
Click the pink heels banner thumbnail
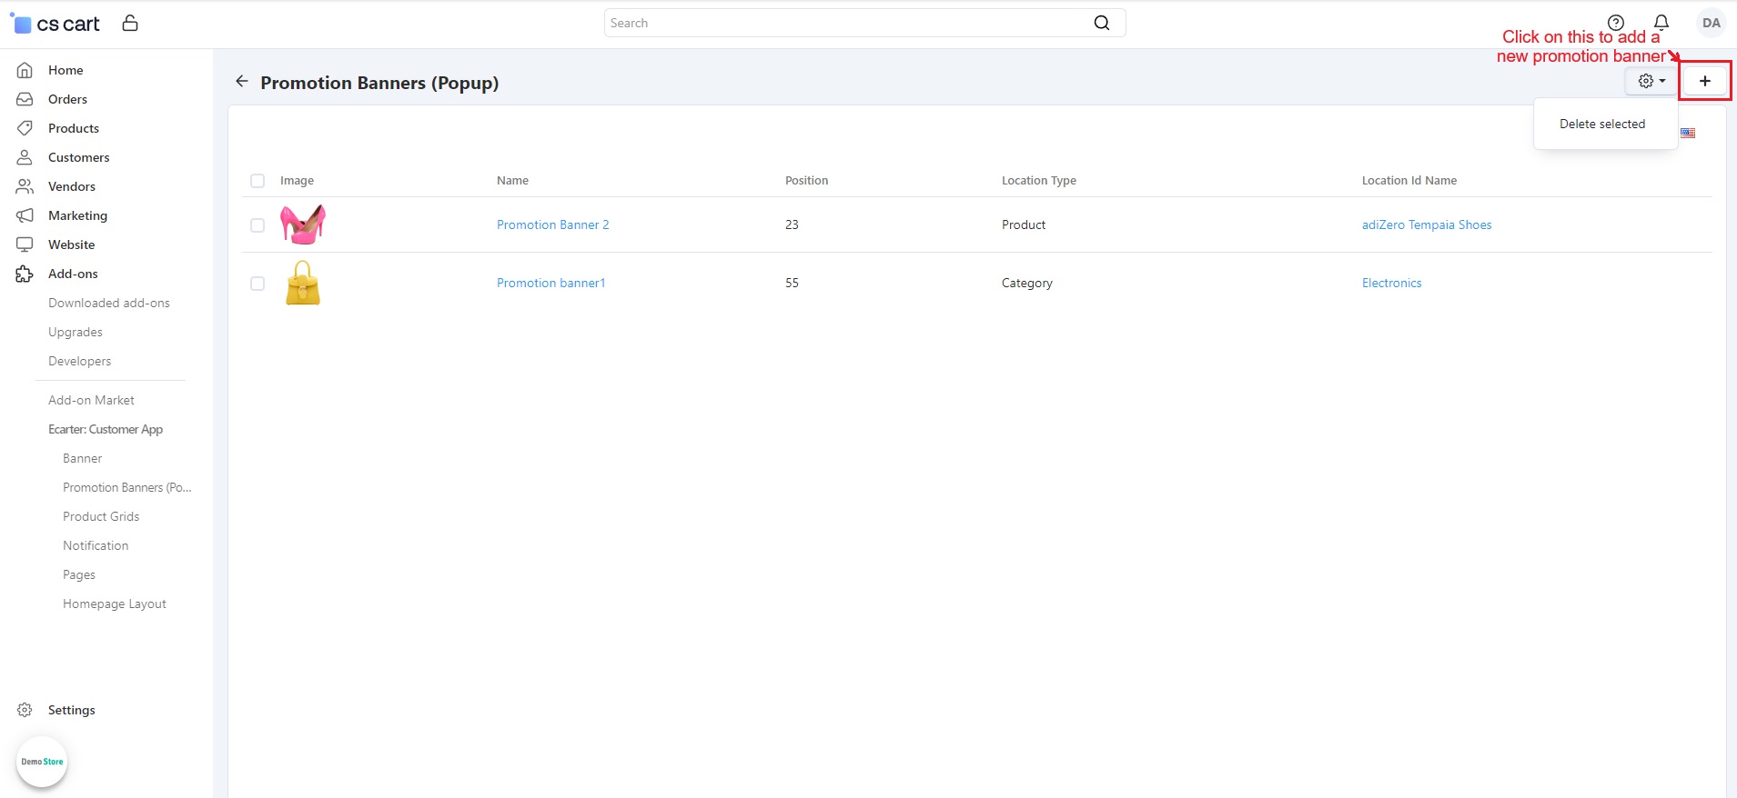[x=303, y=224]
